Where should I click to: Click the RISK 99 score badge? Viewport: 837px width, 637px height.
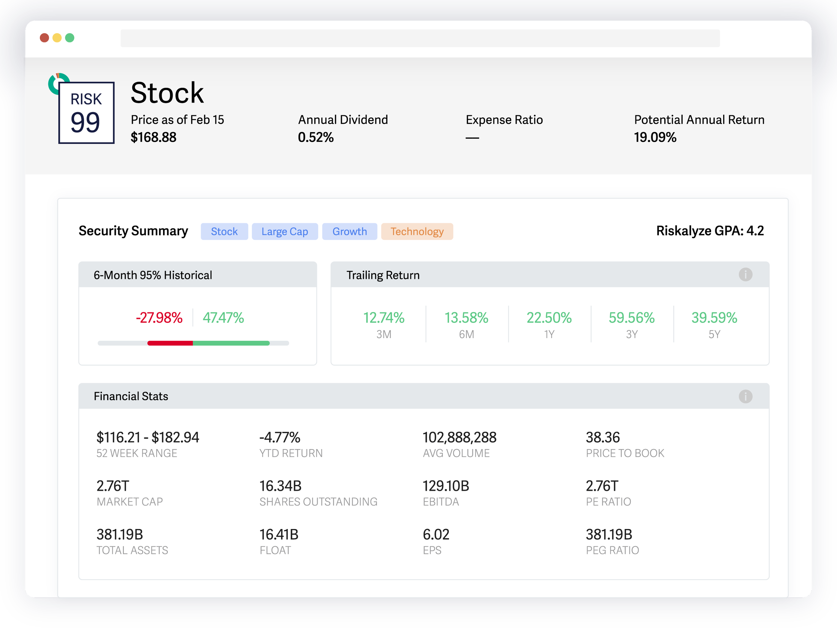[x=87, y=113]
